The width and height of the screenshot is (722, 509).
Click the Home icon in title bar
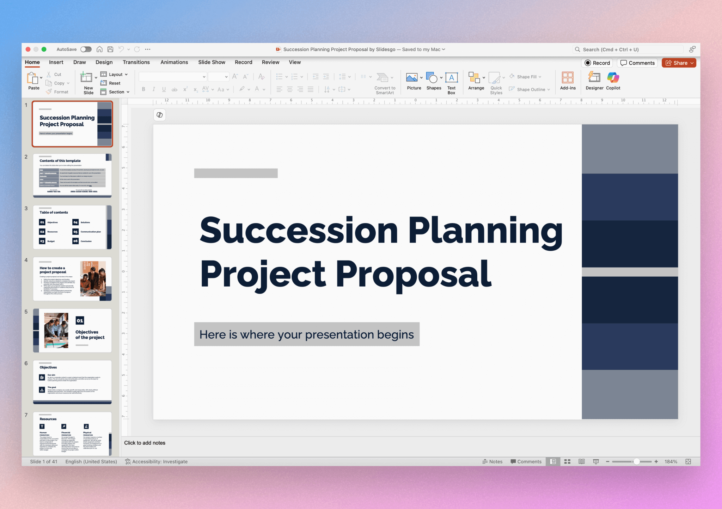pyautogui.click(x=100, y=49)
